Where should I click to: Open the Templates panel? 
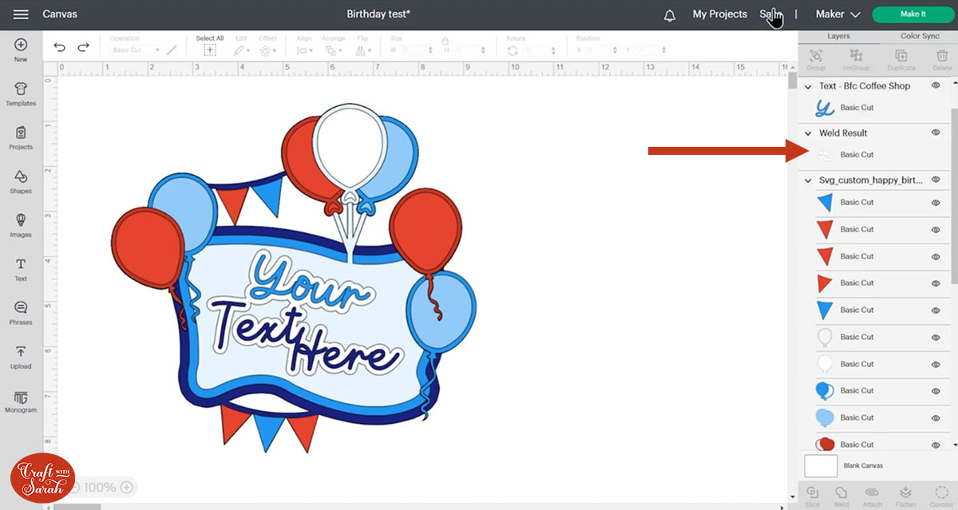coord(21,94)
